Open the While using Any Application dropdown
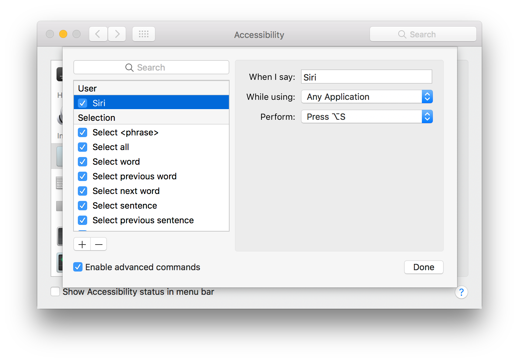The height and width of the screenshot is (362, 519). [x=367, y=97]
